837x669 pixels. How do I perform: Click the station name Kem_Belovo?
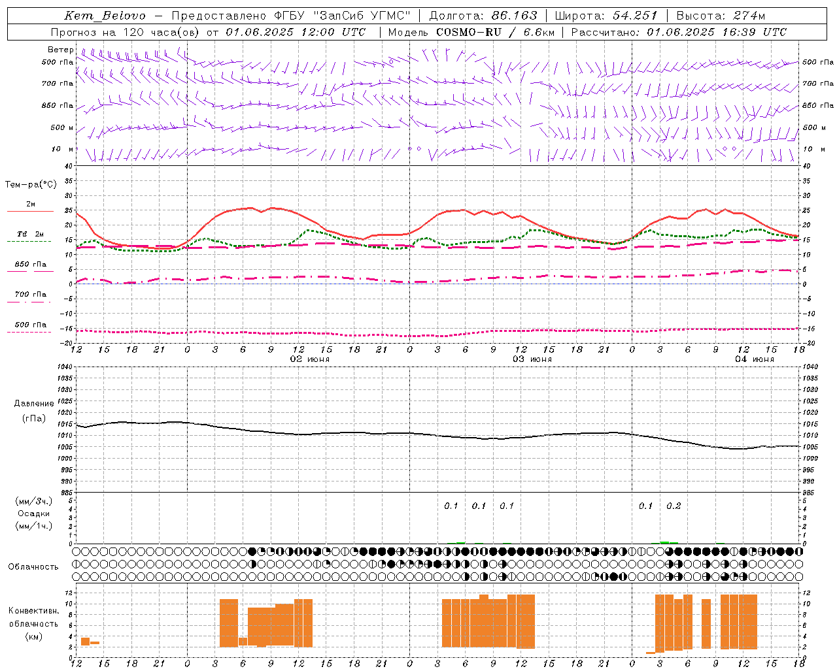(105, 16)
